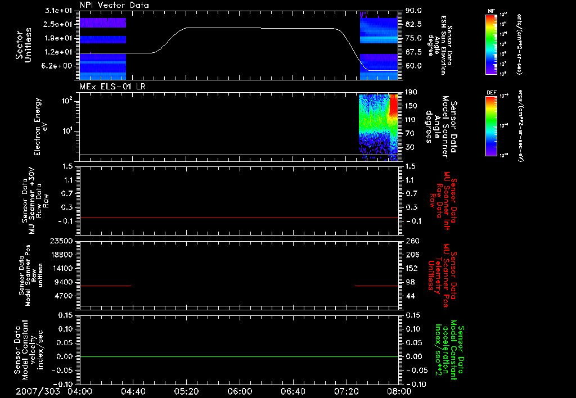This screenshot has width=576, height=398.
Task: Click the "75.0" sun elevation tick
Action: pos(413,38)
